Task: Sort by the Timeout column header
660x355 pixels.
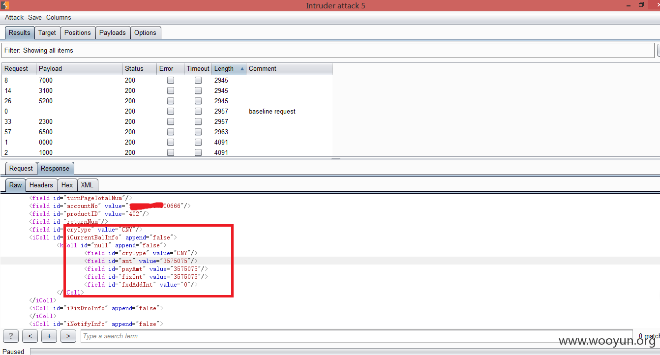Action: click(x=198, y=69)
